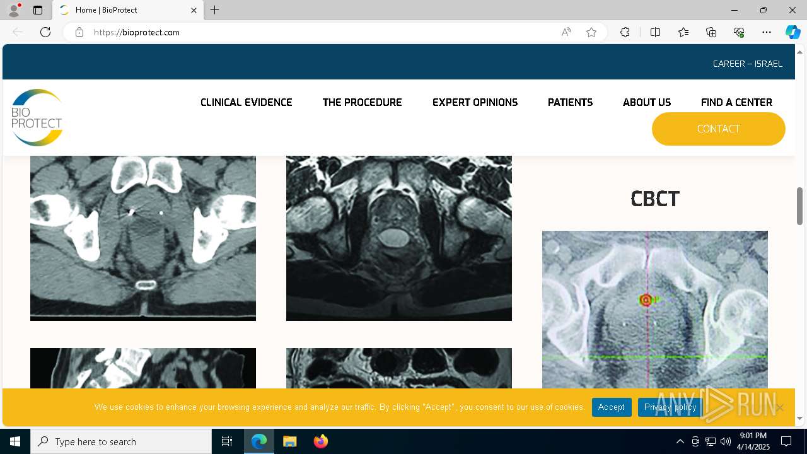Open Settings and more menu
The image size is (807, 454).
(x=767, y=32)
